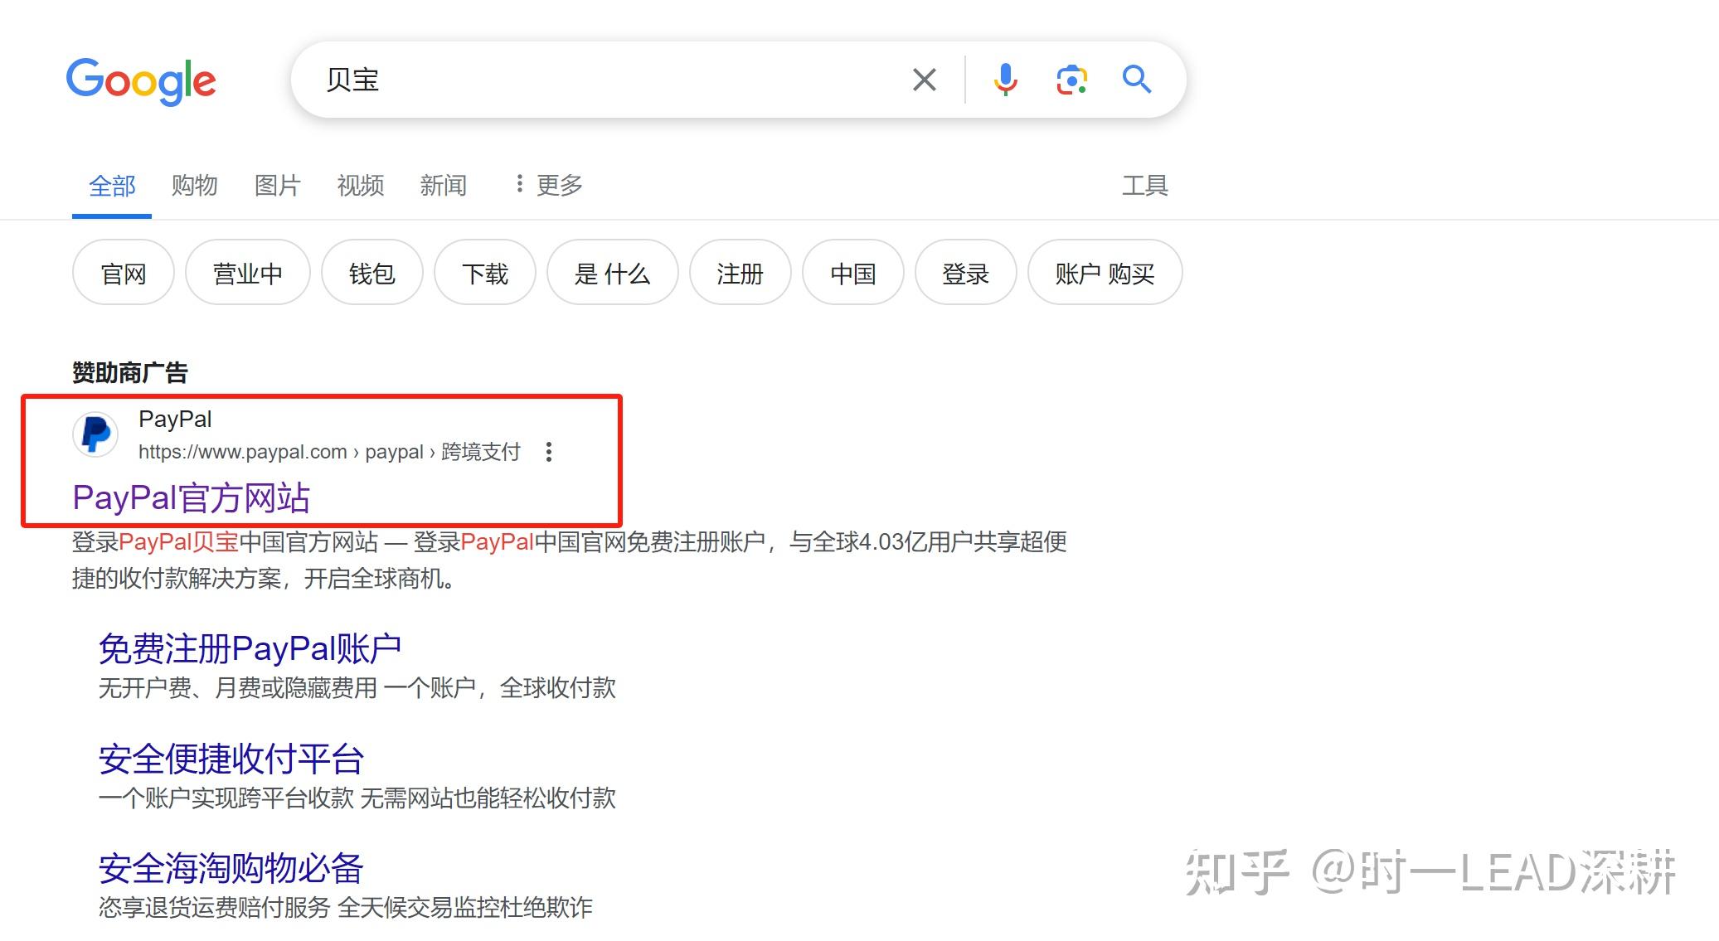This screenshot has height=941, width=1719.
Task: Click the ad description starting 登录PayPal贝宝
Action: pos(569,560)
